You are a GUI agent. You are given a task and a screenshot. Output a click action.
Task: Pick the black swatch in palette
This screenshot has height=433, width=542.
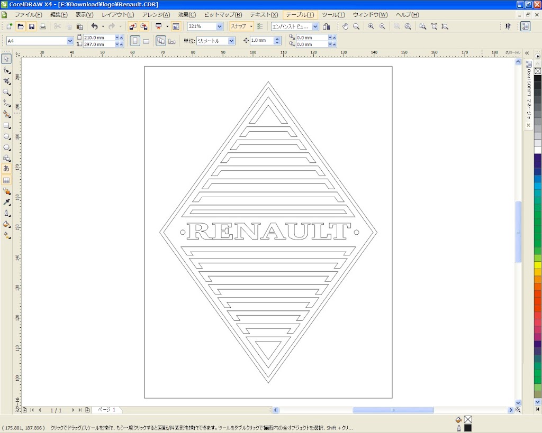pos(538,78)
